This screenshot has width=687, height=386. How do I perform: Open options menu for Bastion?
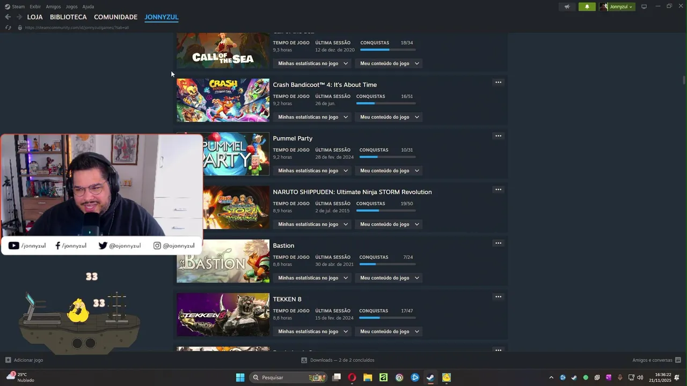tap(498, 243)
